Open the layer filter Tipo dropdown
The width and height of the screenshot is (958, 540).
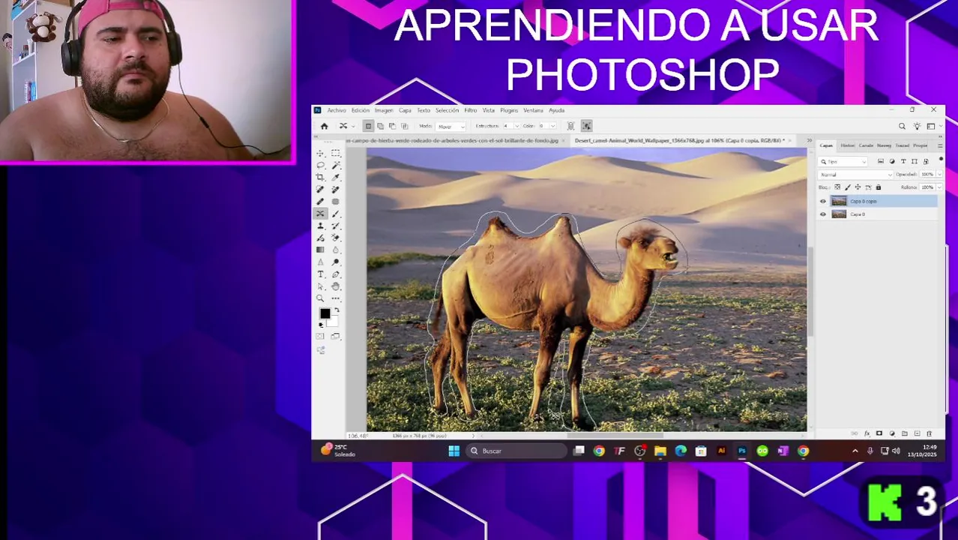(x=843, y=161)
